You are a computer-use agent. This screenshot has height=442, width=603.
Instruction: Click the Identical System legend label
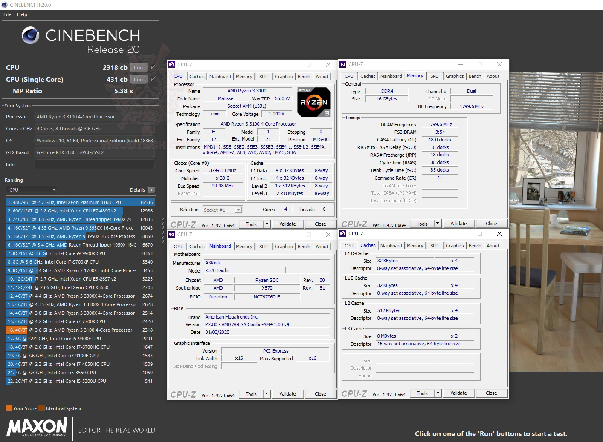(x=63, y=408)
